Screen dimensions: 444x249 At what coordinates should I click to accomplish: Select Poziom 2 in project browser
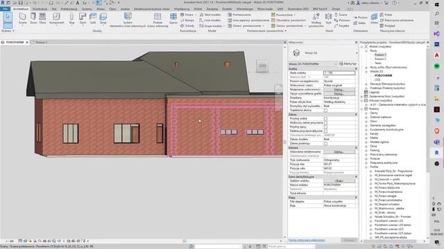pos(380,59)
